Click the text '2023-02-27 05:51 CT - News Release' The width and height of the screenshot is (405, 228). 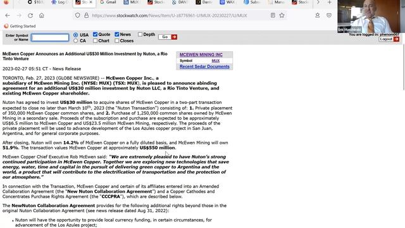(42, 69)
